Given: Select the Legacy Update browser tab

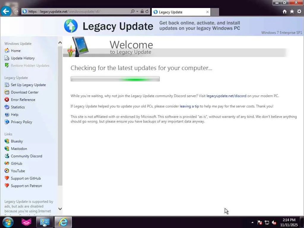Looking at the screenshot, I should pos(180,12).
